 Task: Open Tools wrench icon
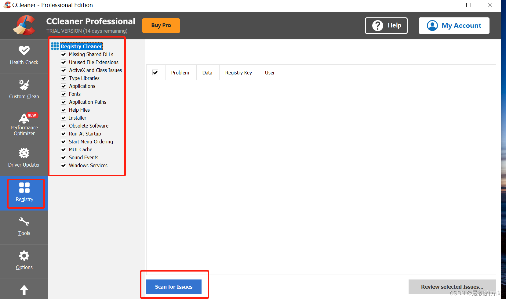point(24,222)
